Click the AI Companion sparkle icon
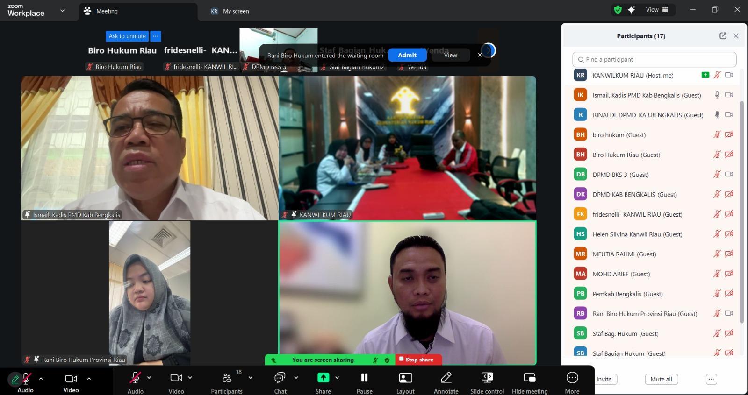The height and width of the screenshot is (395, 748). click(x=632, y=10)
